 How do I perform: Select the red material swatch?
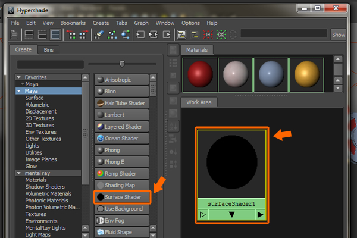coord(200,74)
